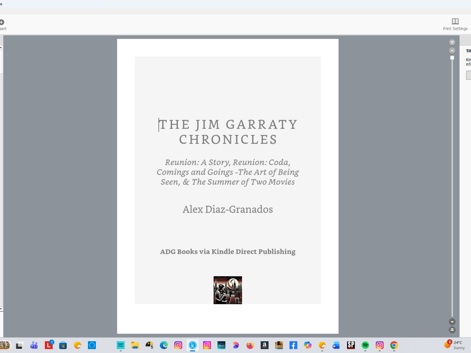Launch Microsoft Edge from the taskbar
The image size is (471, 353).
pos(163,345)
